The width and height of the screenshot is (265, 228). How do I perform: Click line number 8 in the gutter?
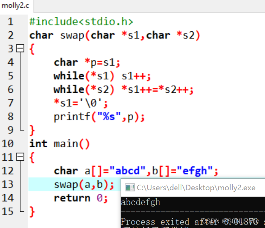(11, 117)
